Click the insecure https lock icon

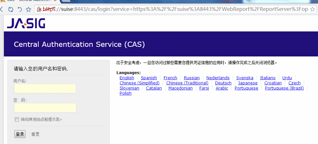coord(39,9)
